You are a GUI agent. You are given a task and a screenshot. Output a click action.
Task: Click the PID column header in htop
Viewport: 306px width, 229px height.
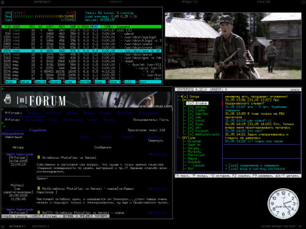pyautogui.click(x=8, y=27)
